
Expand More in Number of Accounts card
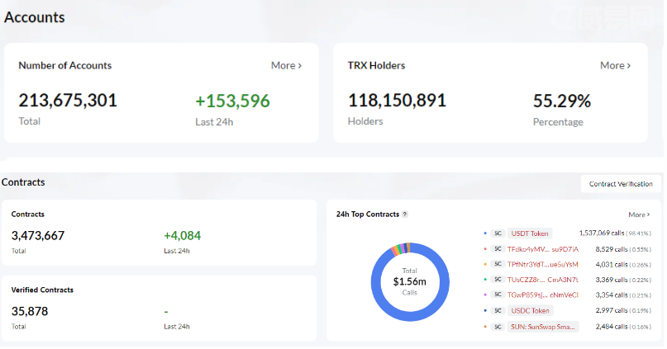pyautogui.click(x=286, y=65)
